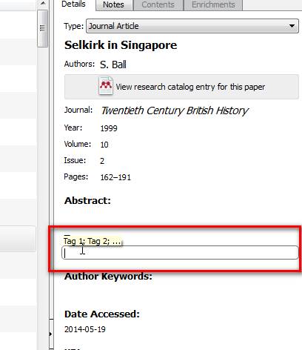The image size is (302, 350).
Task: Click the Pages value 162–191
Action: click(x=115, y=177)
